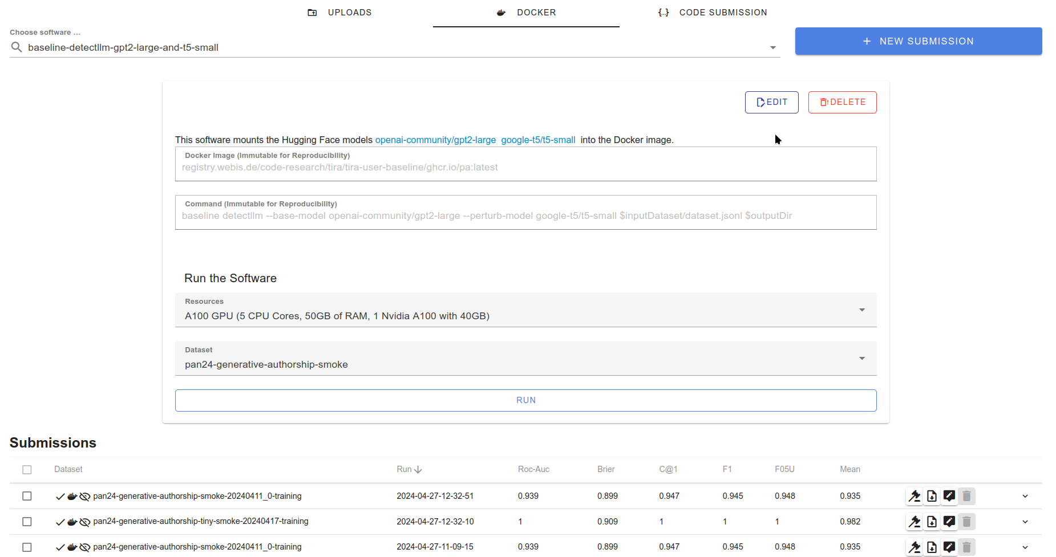Expand details chevron on first submission row
The image size is (1056, 557).
[1024, 496]
